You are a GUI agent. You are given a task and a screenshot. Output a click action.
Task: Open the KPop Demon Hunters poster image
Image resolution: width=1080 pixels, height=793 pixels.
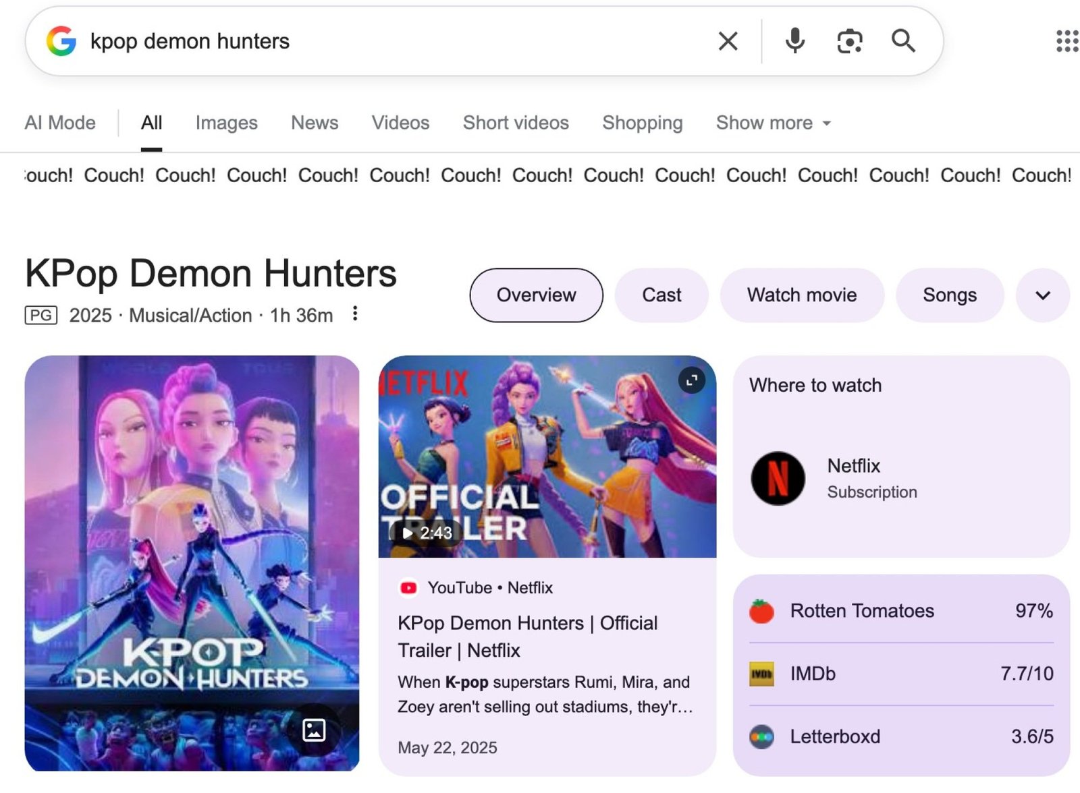(192, 563)
